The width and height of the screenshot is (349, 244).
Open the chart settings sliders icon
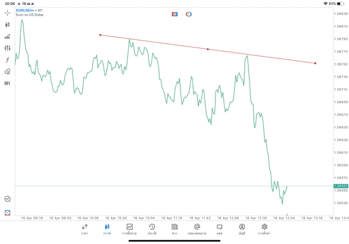coord(8,48)
